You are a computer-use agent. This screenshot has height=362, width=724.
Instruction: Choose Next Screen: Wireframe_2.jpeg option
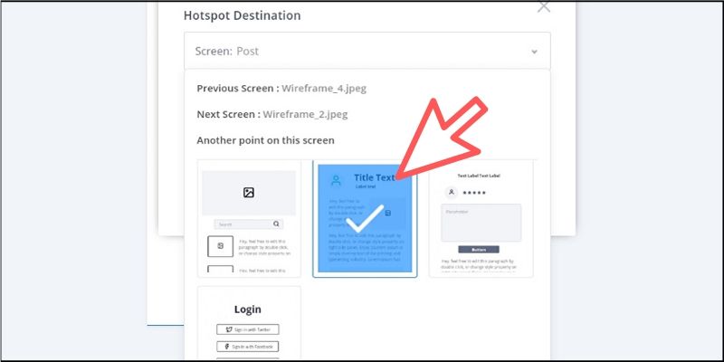pos(272,114)
